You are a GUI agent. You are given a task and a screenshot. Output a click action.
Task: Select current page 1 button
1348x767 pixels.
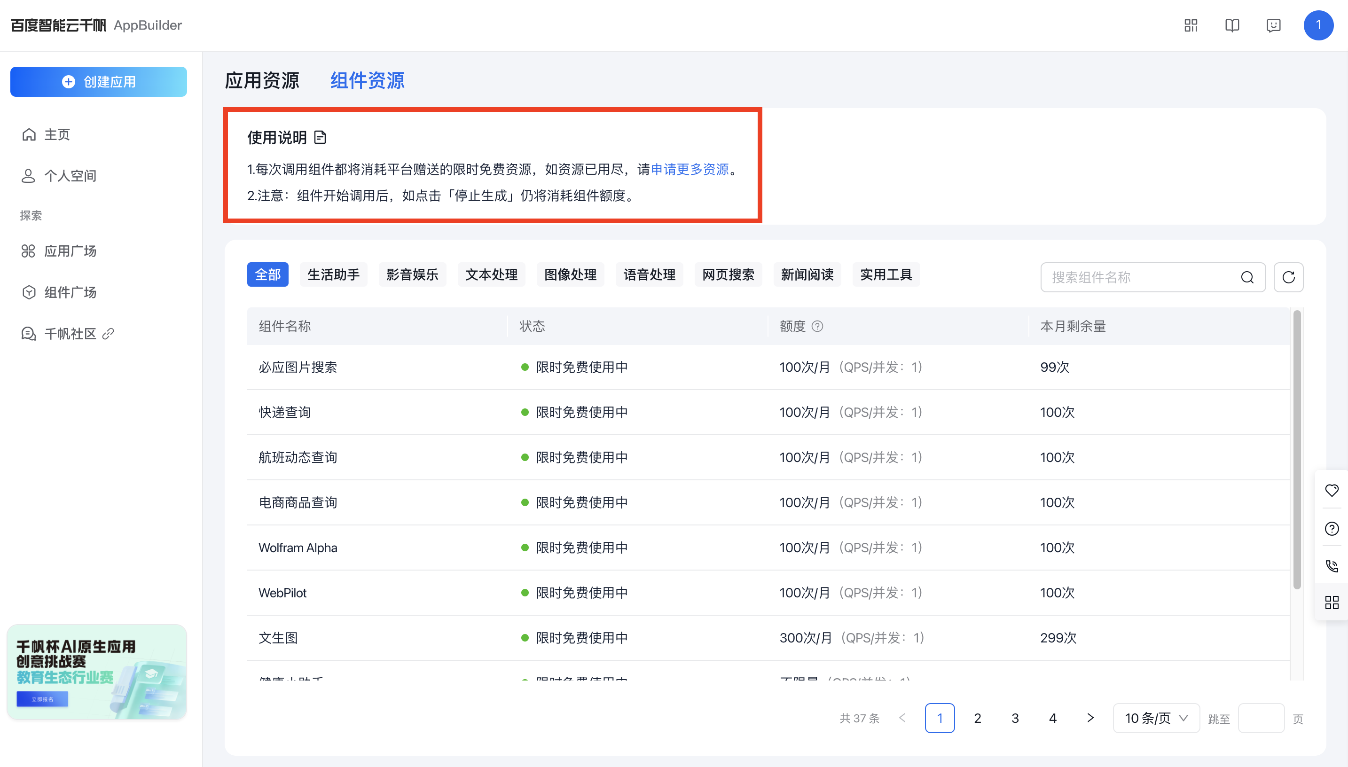click(x=940, y=718)
